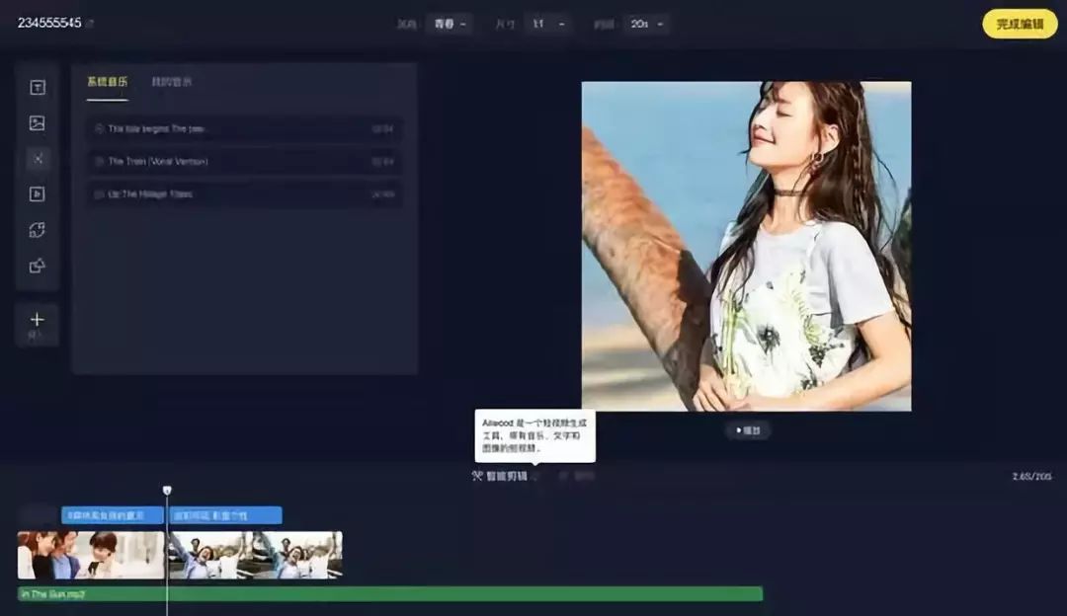Click the scissors icon of 智能剪辑
1067x616 pixels.
pyautogui.click(x=477, y=476)
